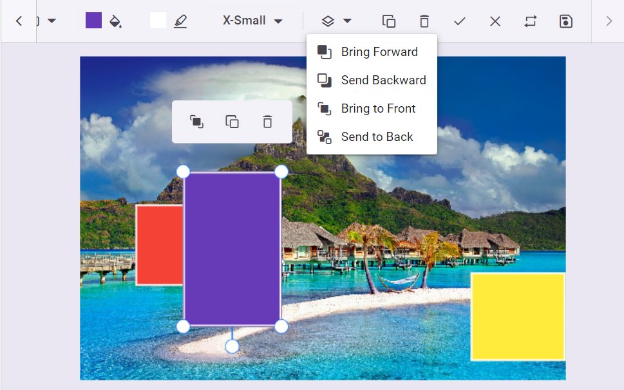The width and height of the screenshot is (624, 390).
Task: Confirm changes with the checkmark button
Action: pyautogui.click(x=459, y=21)
